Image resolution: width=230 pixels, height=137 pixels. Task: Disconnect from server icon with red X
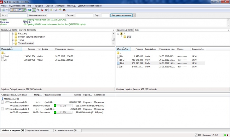point(42,10)
